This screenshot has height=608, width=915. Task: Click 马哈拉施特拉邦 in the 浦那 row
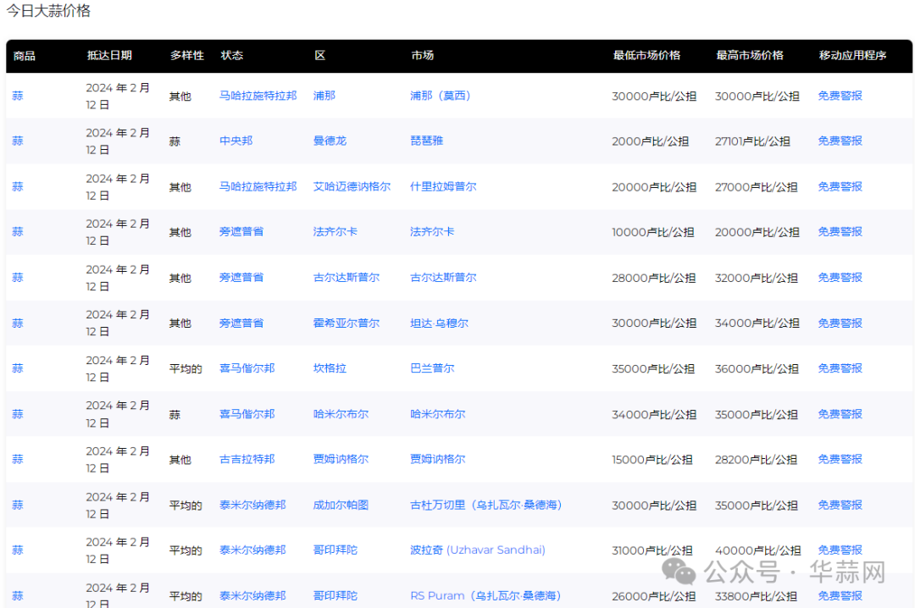coord(258,96)
